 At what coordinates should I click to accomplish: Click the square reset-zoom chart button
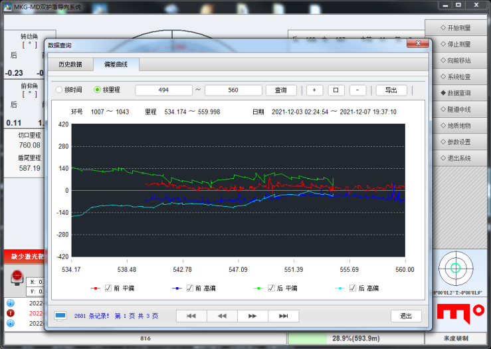[336, 90]
